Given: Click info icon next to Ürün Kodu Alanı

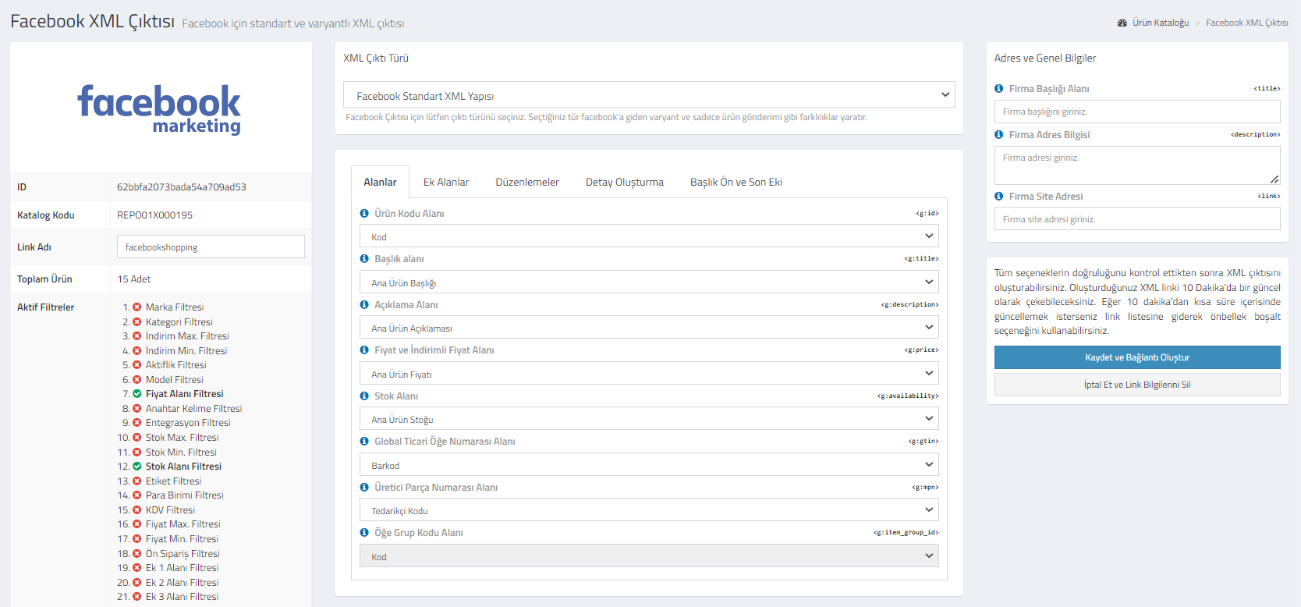Looking at the screenshot, I should 364,213.
